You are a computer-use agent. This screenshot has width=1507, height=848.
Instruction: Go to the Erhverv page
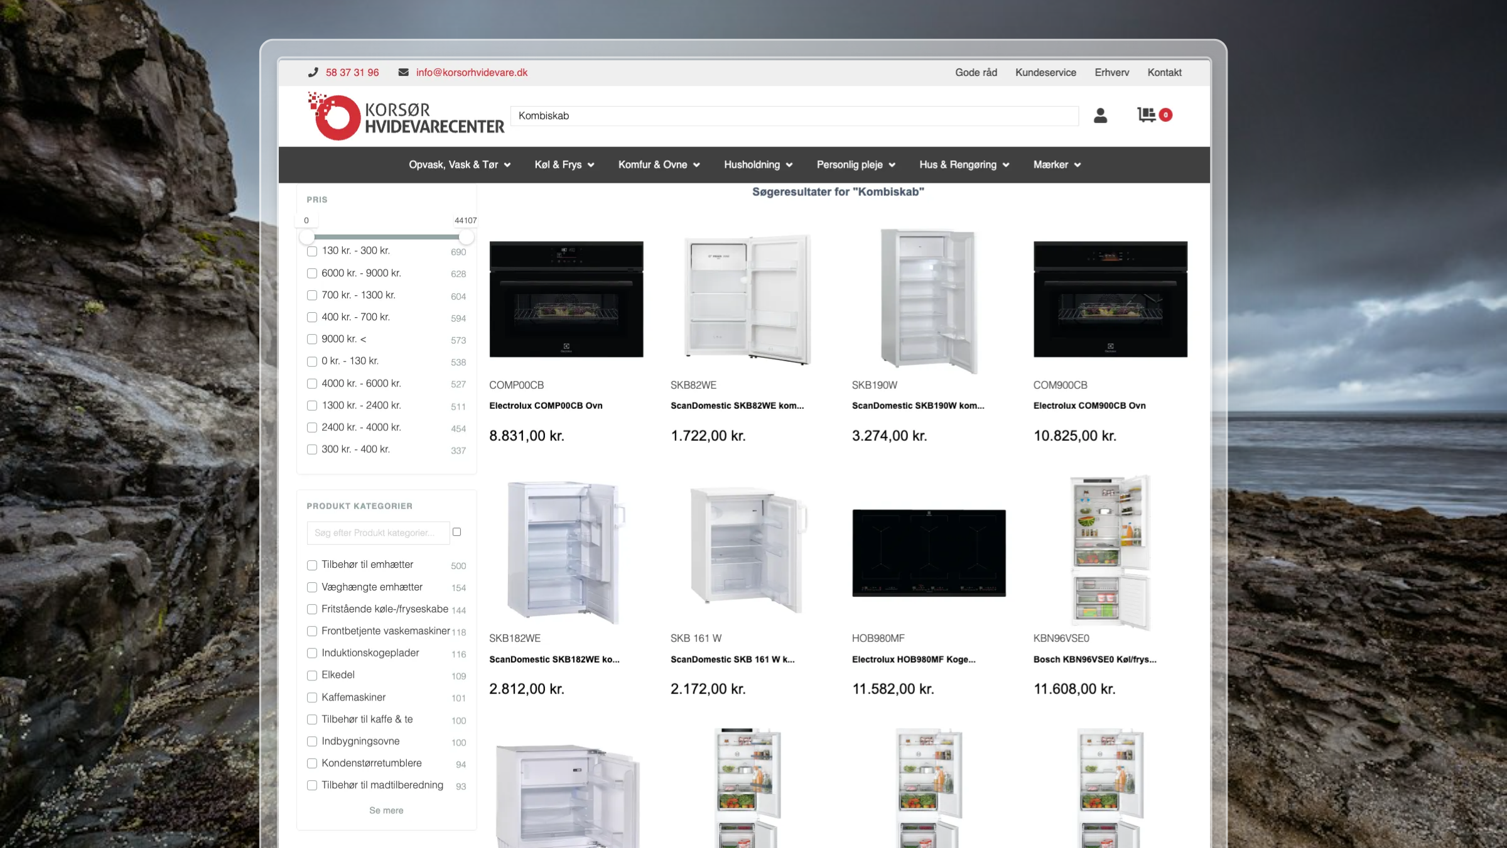(1111, 73)
